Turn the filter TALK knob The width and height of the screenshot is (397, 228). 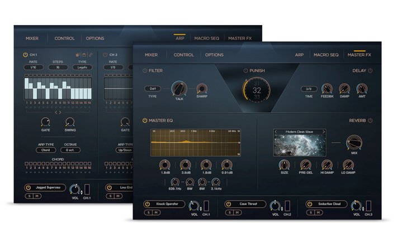tap(179, 88)
